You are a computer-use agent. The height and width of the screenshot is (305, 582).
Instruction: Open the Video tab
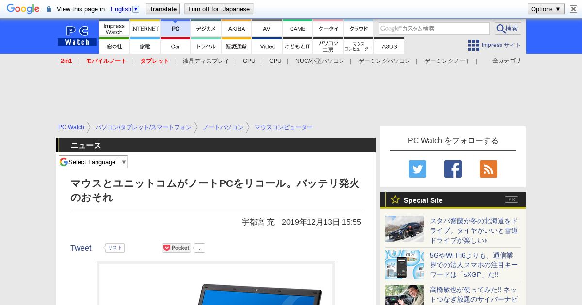[267, 46]
